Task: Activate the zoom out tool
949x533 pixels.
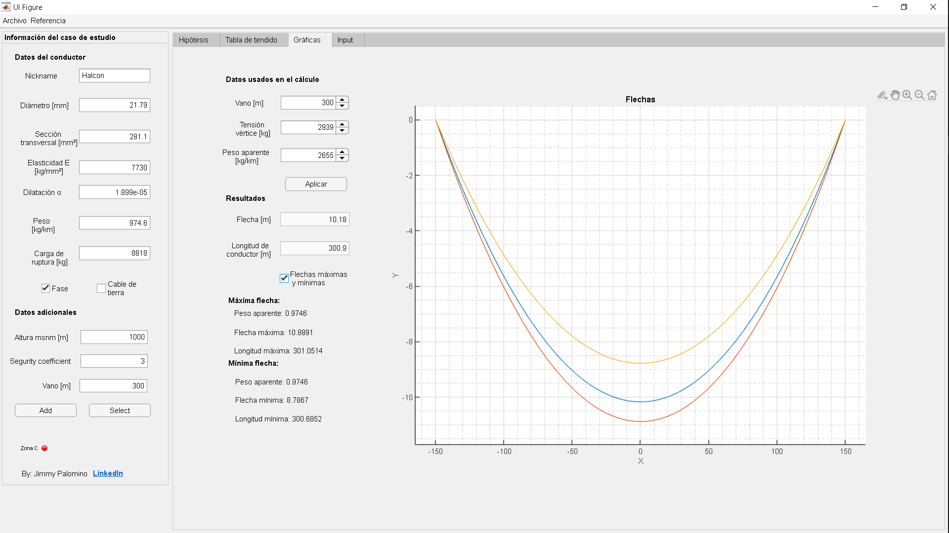Action: click(919, 95)
